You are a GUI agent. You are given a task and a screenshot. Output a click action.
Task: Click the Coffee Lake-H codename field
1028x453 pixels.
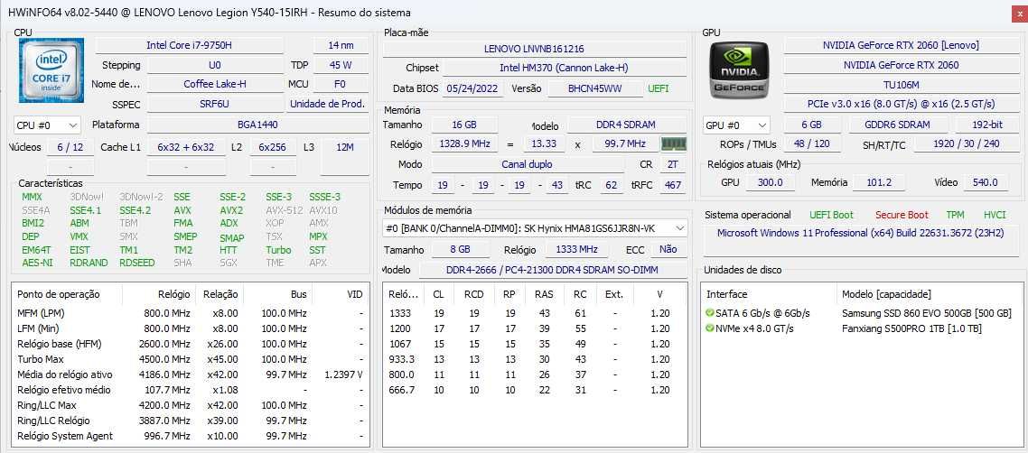(215, 84)
